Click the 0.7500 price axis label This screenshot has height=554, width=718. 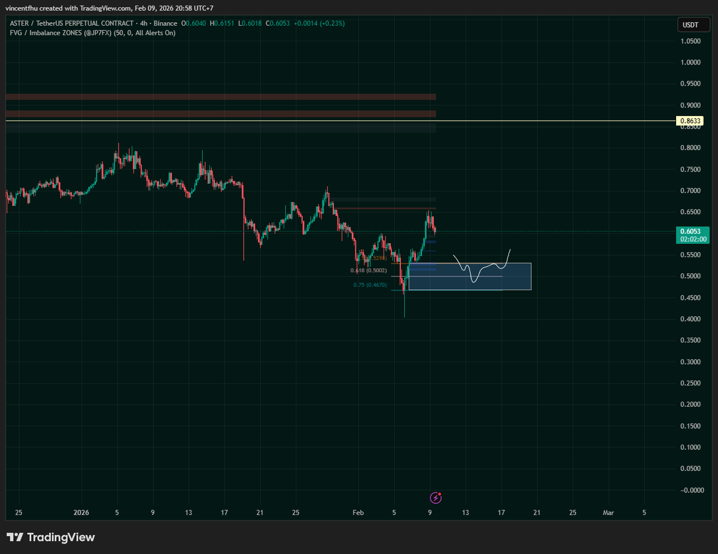tap(691, 169)
